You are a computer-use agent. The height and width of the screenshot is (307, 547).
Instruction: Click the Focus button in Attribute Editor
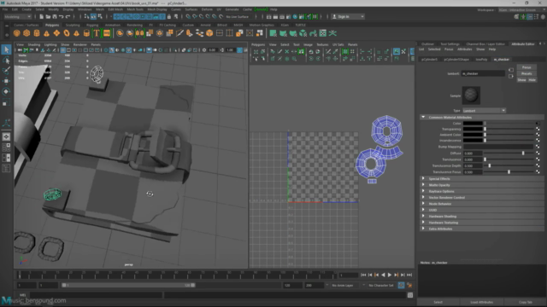[x=526, y=67]
